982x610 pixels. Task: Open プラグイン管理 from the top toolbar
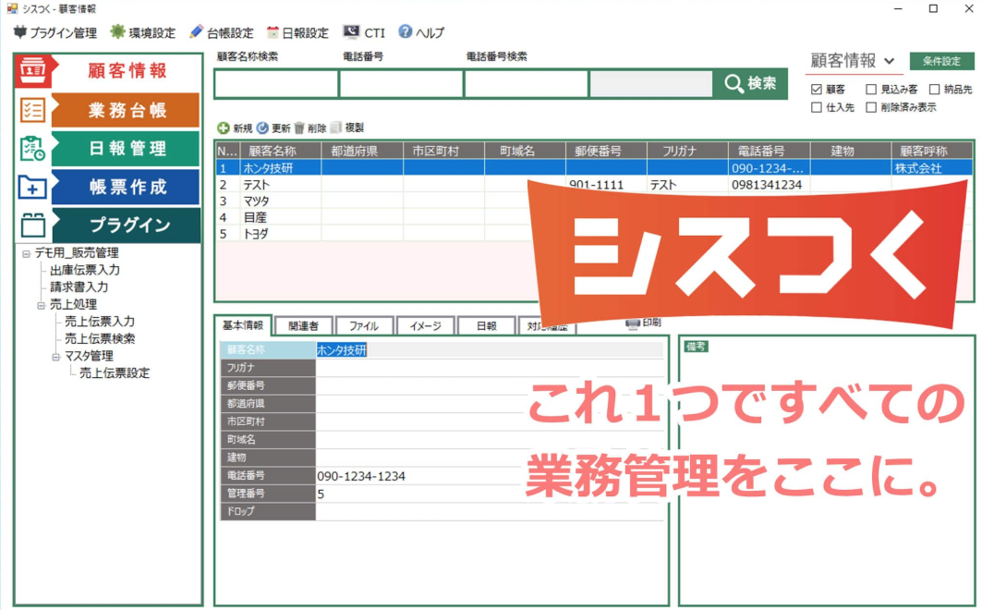point(20,32)
